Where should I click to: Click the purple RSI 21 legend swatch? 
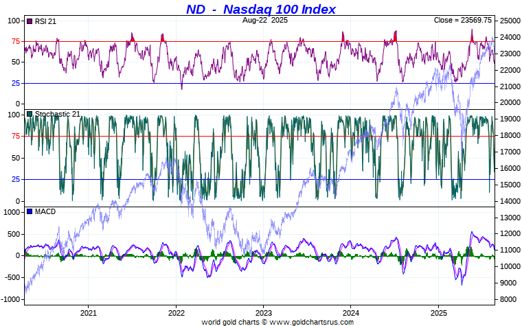30,21
